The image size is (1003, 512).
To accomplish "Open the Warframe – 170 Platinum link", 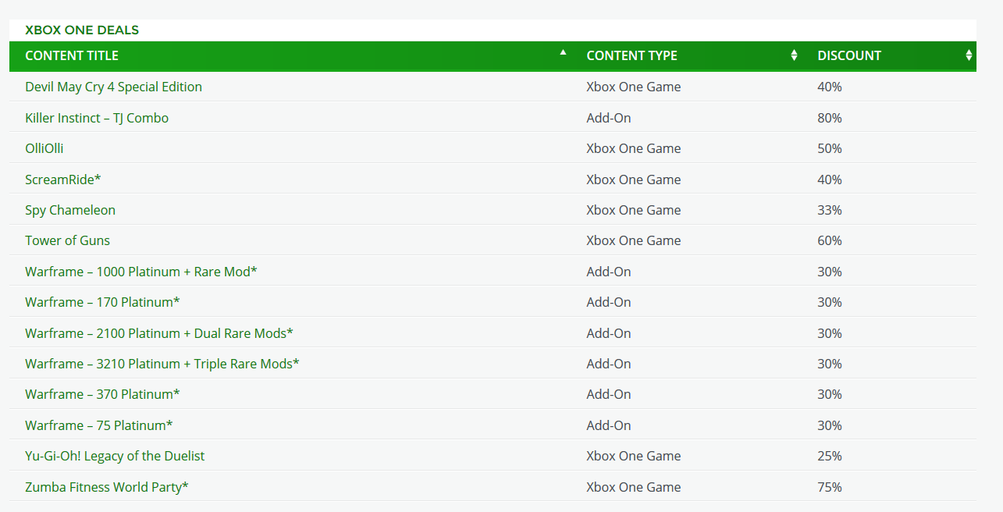I will [102, 302].
